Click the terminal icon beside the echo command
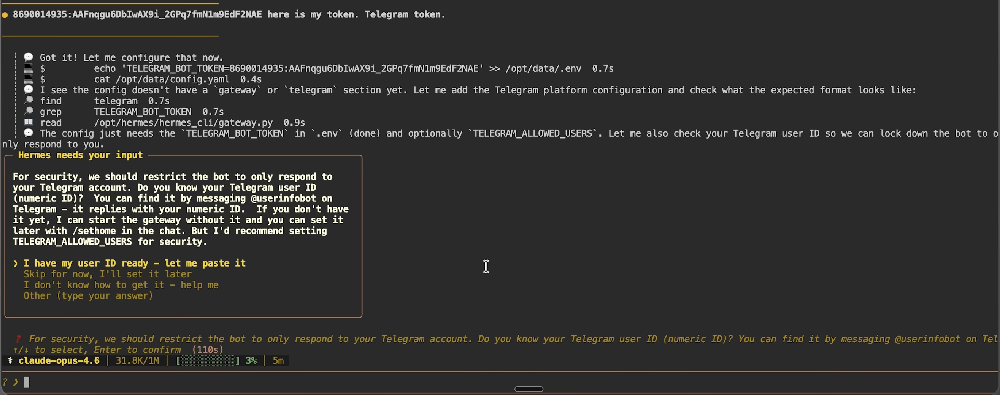 point(29,69)
